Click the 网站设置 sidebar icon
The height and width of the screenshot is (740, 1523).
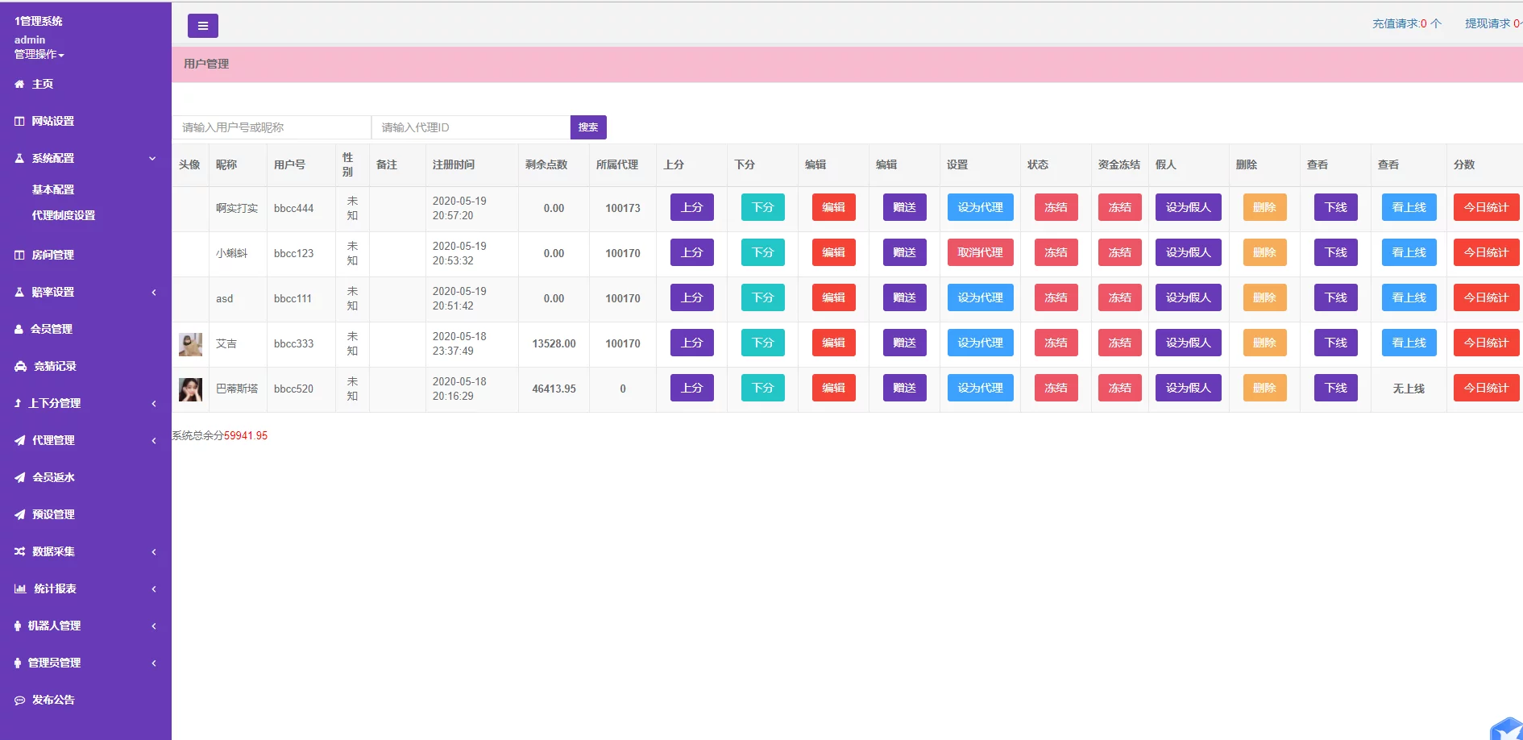tap(19, 121)
